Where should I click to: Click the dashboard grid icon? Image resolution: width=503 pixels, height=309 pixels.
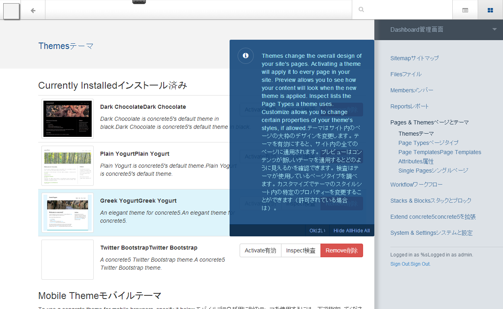tap(490, 10)
